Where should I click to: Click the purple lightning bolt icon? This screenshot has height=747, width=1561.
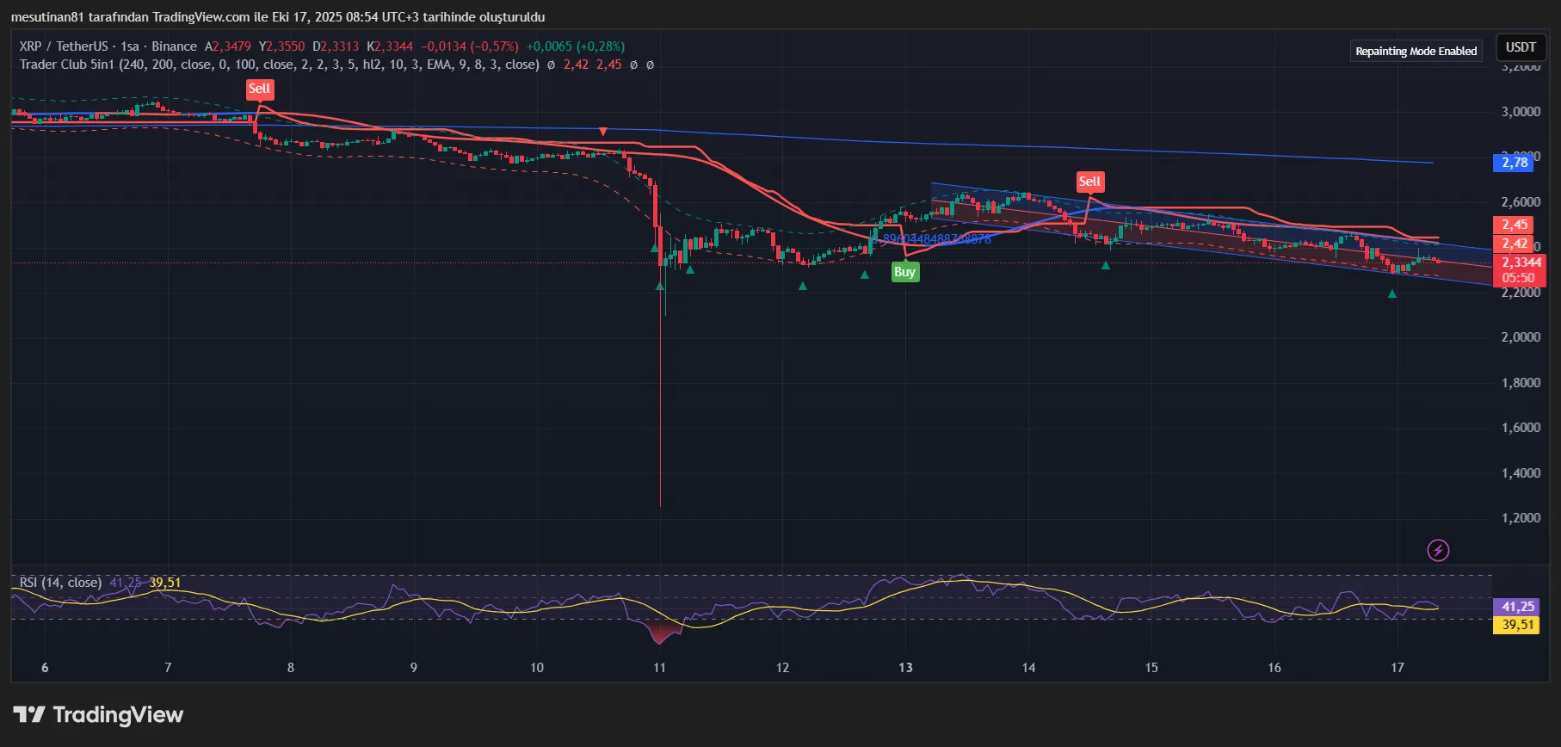click(1438, 550)
